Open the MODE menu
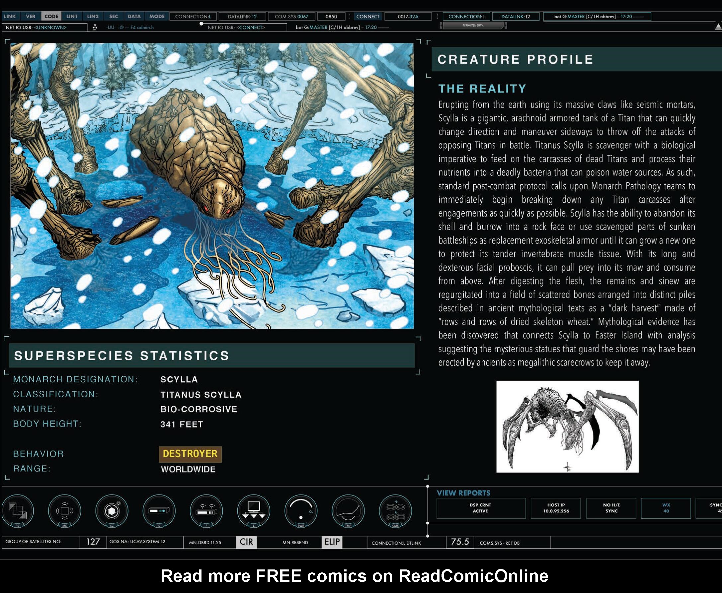Screen dimensions: 722x593 click(x=157, y=16)
